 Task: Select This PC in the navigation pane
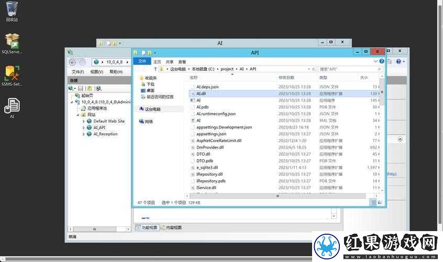click(150, 109)
